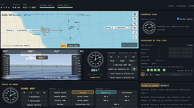
Task: Click the bridge heading compass dial
Action: 10,95
